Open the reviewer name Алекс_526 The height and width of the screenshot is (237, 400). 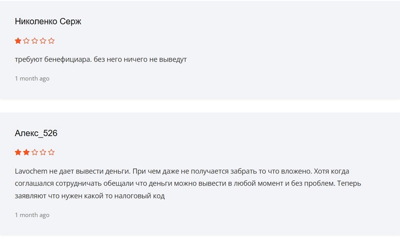pyautogui.click(x=36, y=133)
